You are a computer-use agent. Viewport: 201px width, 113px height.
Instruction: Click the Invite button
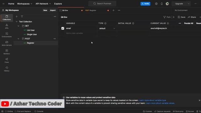point(145,4)
